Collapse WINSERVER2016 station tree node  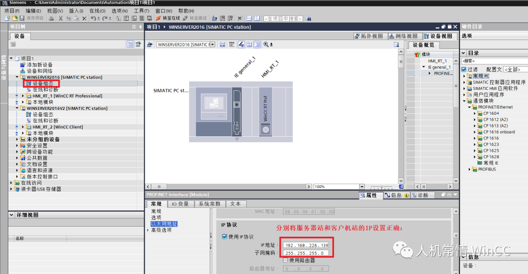pos(17,77)
